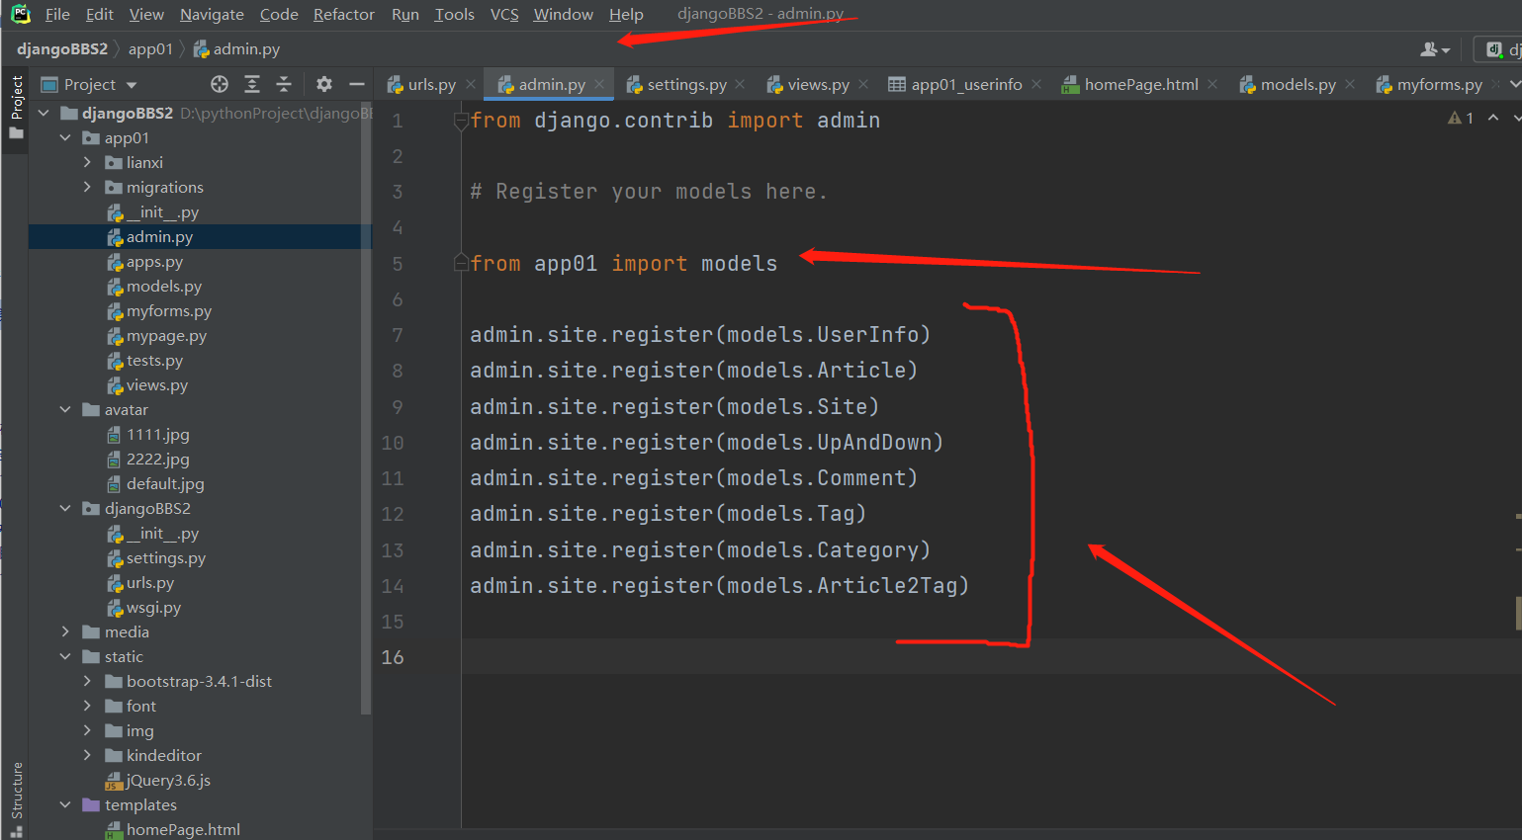This screenshot has height=840, width=1522.
Task: Expand the kindeditor folder
Action: click(x=87, y=755)
